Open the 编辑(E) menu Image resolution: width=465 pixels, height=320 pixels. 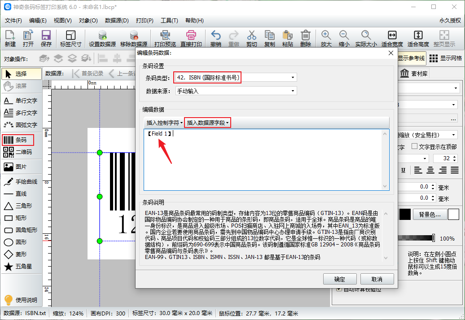pos(38,21)
